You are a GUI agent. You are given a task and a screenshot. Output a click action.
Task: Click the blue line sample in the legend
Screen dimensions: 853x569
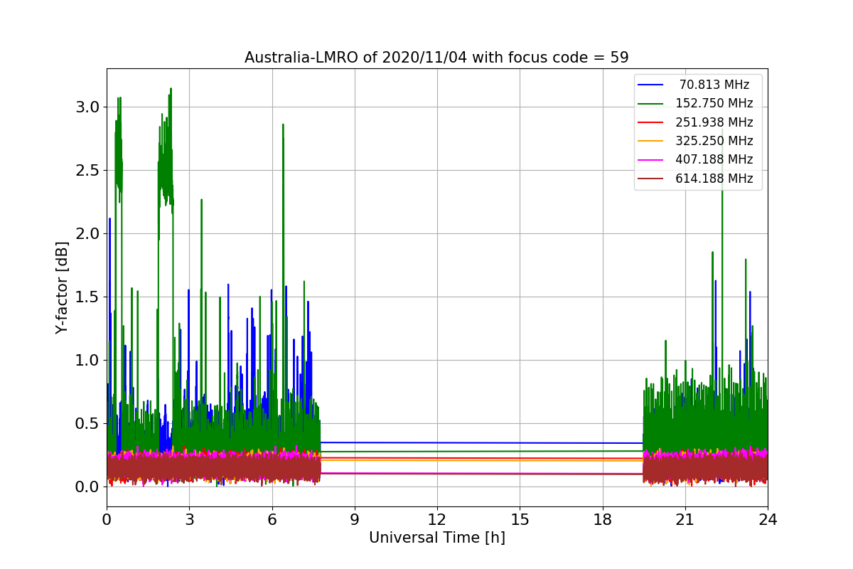[650, 85]
